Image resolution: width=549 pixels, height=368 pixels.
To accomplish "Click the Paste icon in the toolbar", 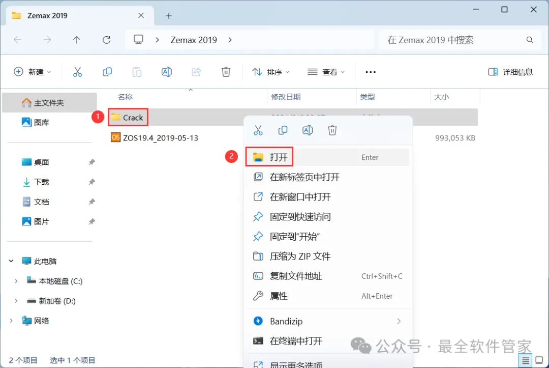I will tap(137, 72).
